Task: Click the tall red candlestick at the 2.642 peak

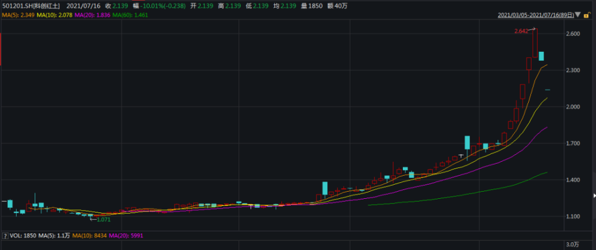Action: (x=535, y=43)
